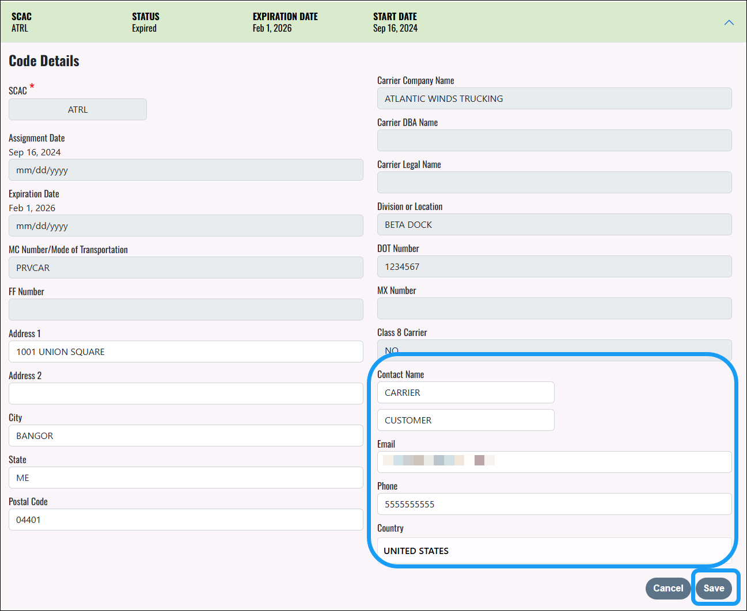
Task: Click the State field showing ME
Action: 185,478
